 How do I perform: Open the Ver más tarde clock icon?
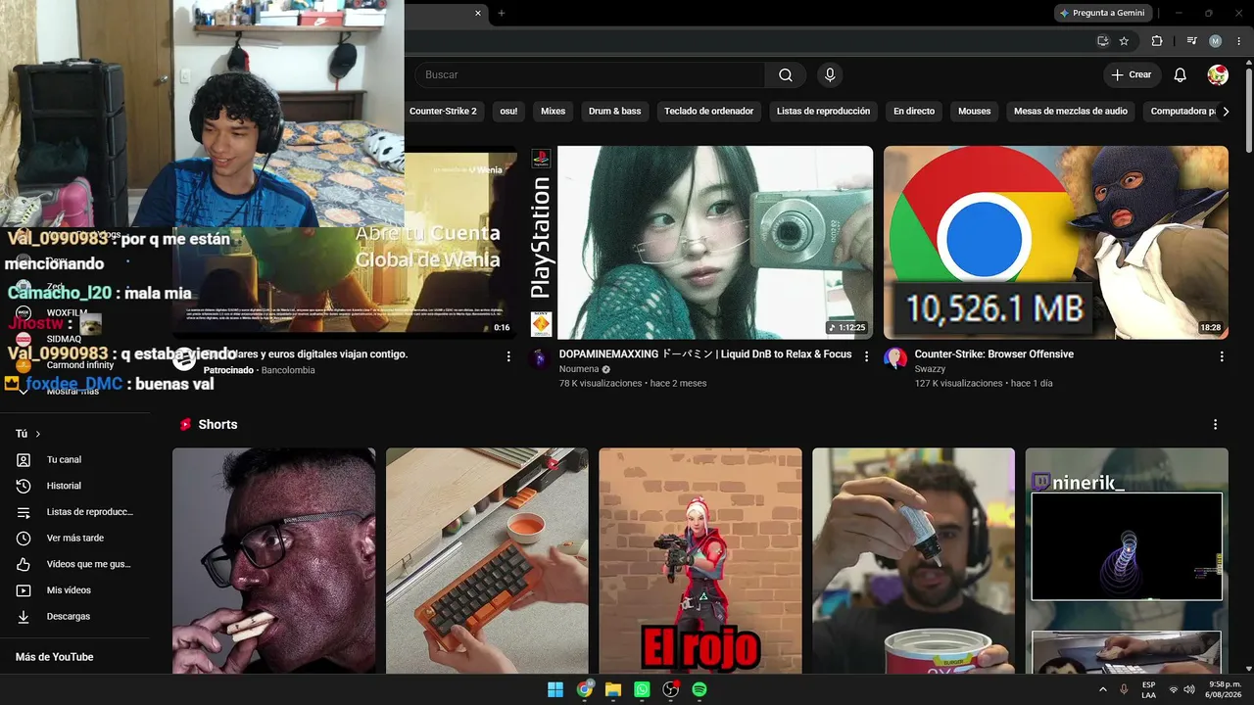tap(24, 538)
